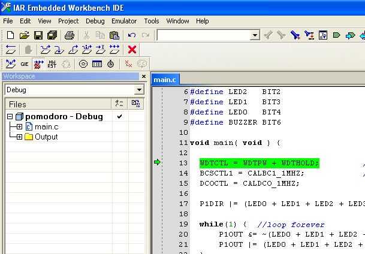Expand the Output folder node
The image size is (365, 254).
[x=19, y=137]
